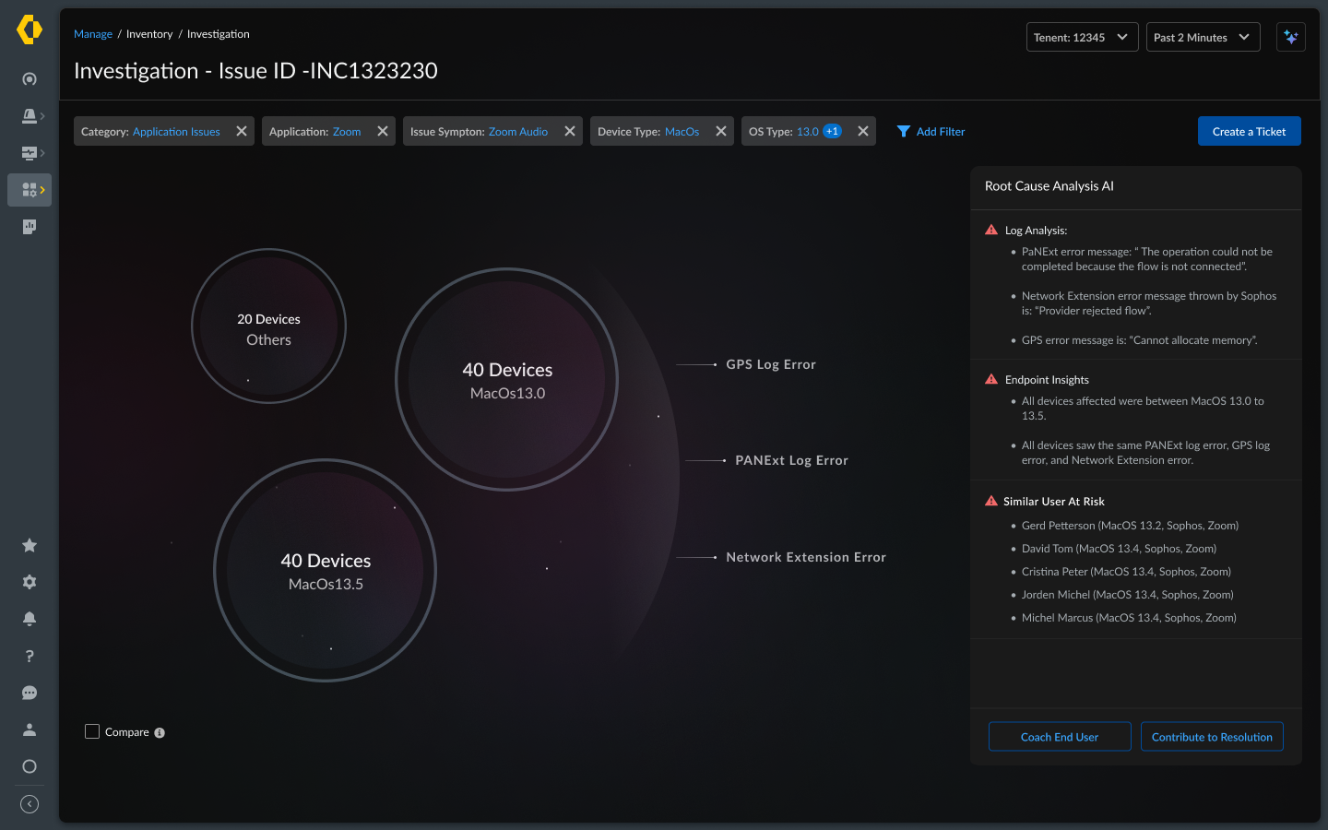This screenshot has width=1328, height=830.
Task: Remove the Issue Sympton: Zoom Audio filter
Action: [x=570, y=131]
